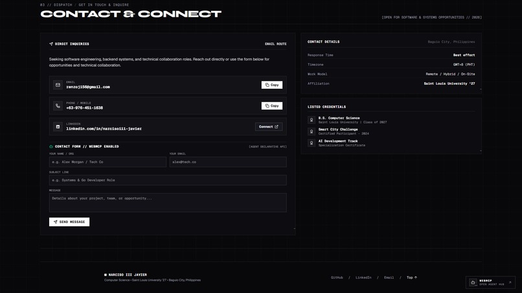Click the AI Development Track credential
Image resolution: width=522 pixels, height=293 pixels.
coord(338,141)
